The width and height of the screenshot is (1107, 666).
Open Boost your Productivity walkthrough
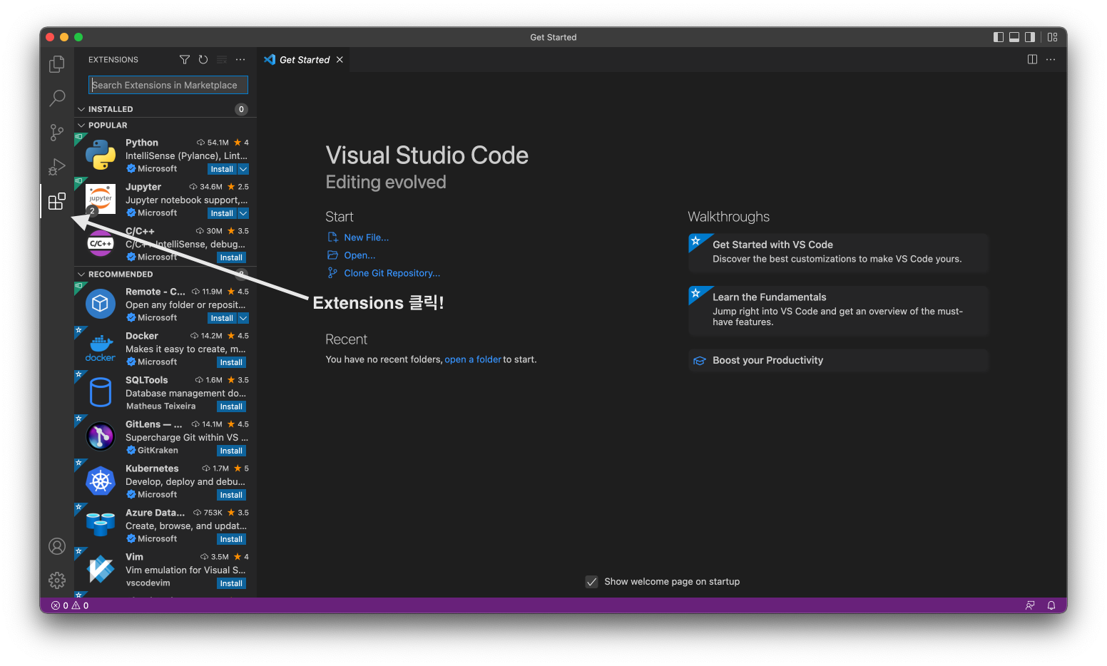(x=838, y=360)
